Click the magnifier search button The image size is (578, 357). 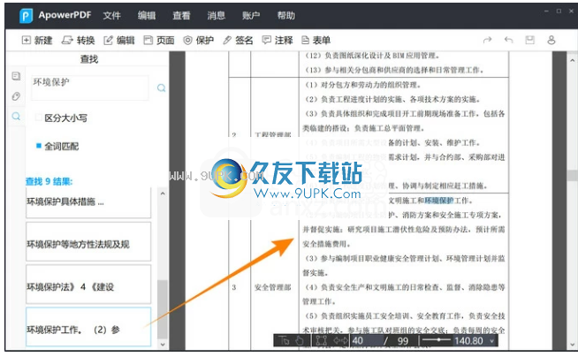pos(161,87)
